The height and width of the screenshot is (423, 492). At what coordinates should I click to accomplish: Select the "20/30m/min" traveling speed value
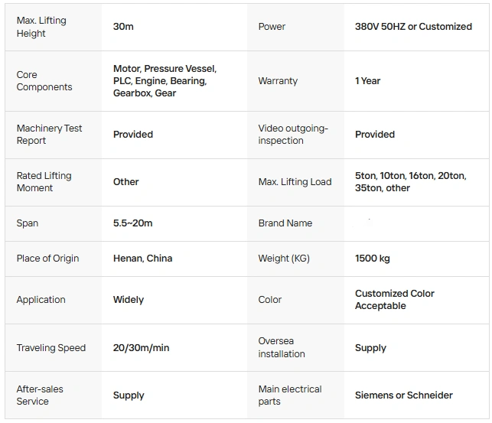tap(141, 348)
